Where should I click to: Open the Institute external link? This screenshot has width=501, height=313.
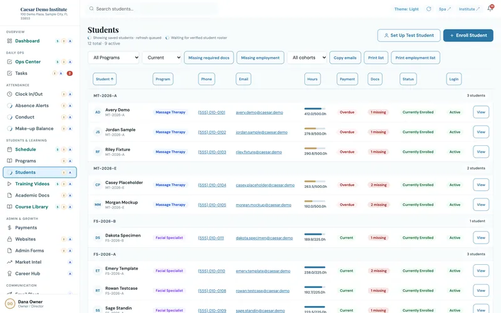(x=469, y=9)
